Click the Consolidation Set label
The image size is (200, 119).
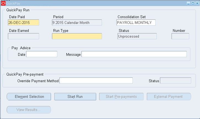click(x=132, y=17)
